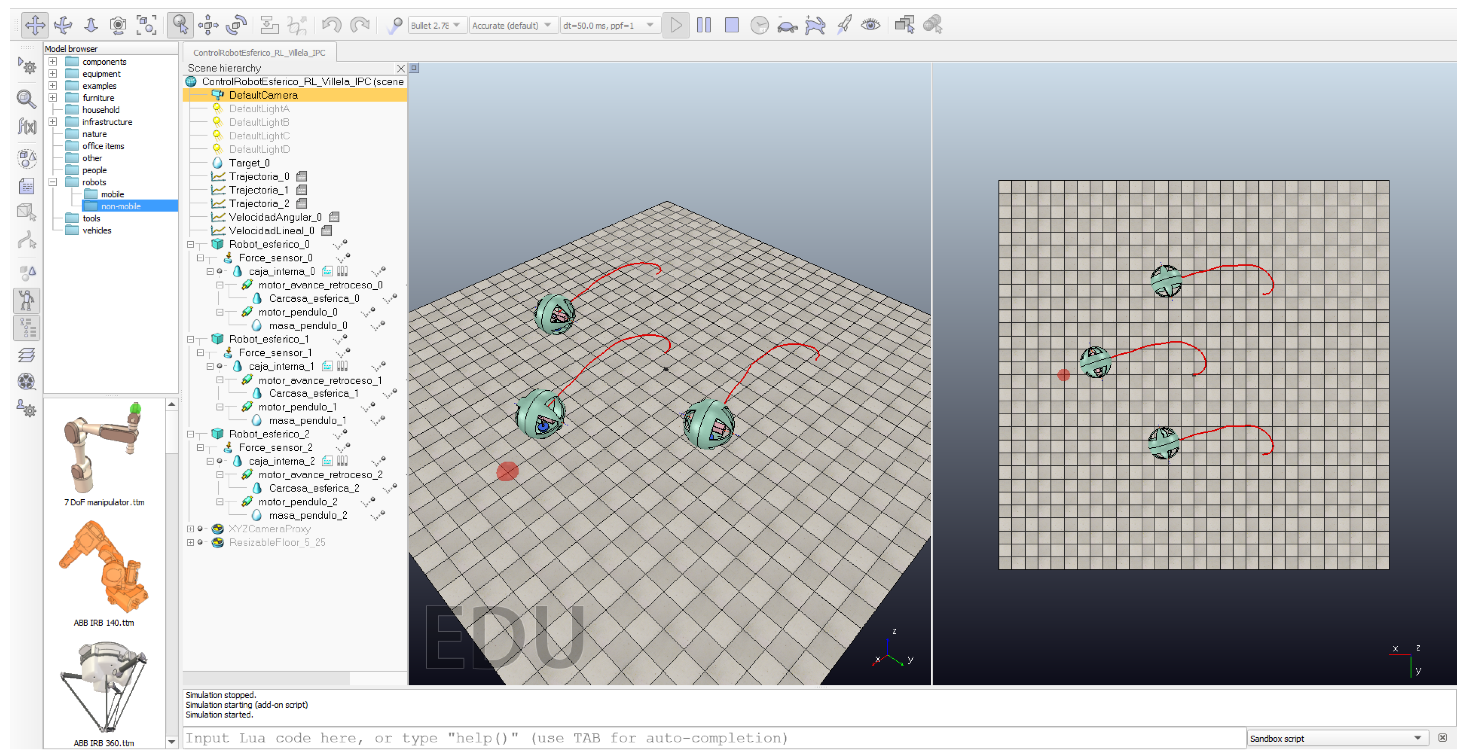
Task: Switch to ControlRobotEsferico_RL_Villela_IPC scene tab
Action: click(259, 52)
